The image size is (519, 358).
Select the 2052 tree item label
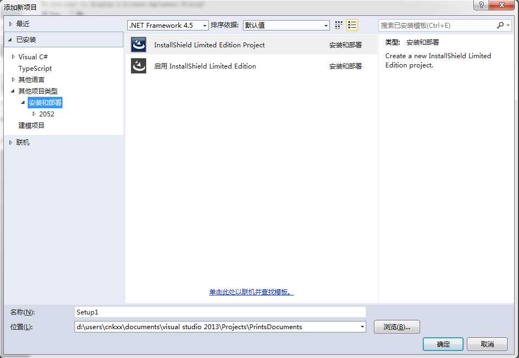[x=47, y=114]
